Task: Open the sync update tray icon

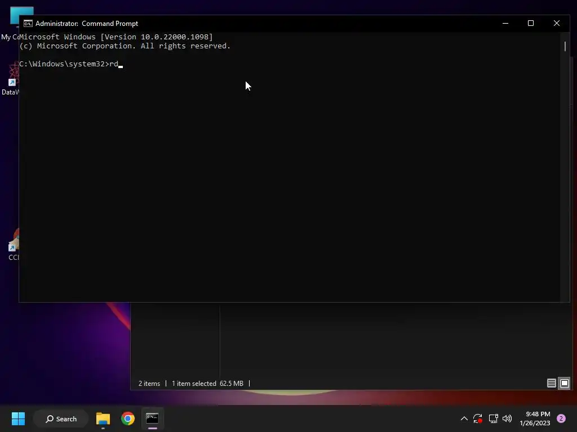Action: click(x=478, y=418)
